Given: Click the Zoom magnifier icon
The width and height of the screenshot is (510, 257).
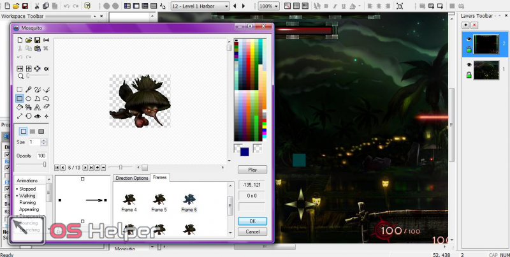Looking at the screenshot, I should [x=20, y=76].
